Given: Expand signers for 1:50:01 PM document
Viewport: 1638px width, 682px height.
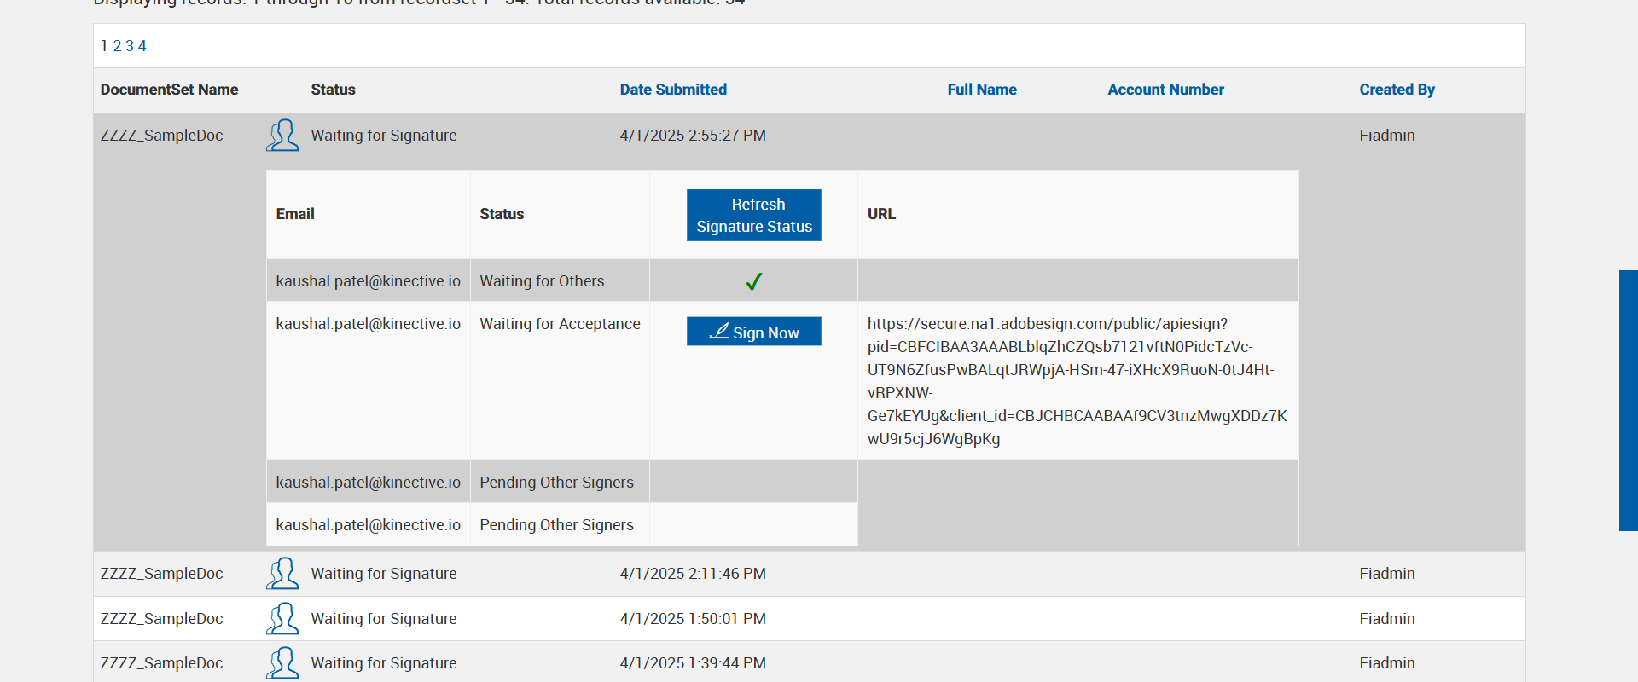Looking at the screenshot, I should click(x=282, y=619).
